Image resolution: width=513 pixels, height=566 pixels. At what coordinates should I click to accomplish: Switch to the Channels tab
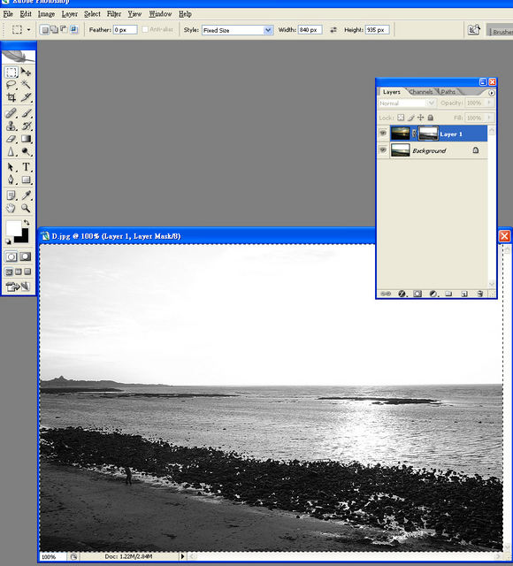pyautogui.click(x=421, y=92)
